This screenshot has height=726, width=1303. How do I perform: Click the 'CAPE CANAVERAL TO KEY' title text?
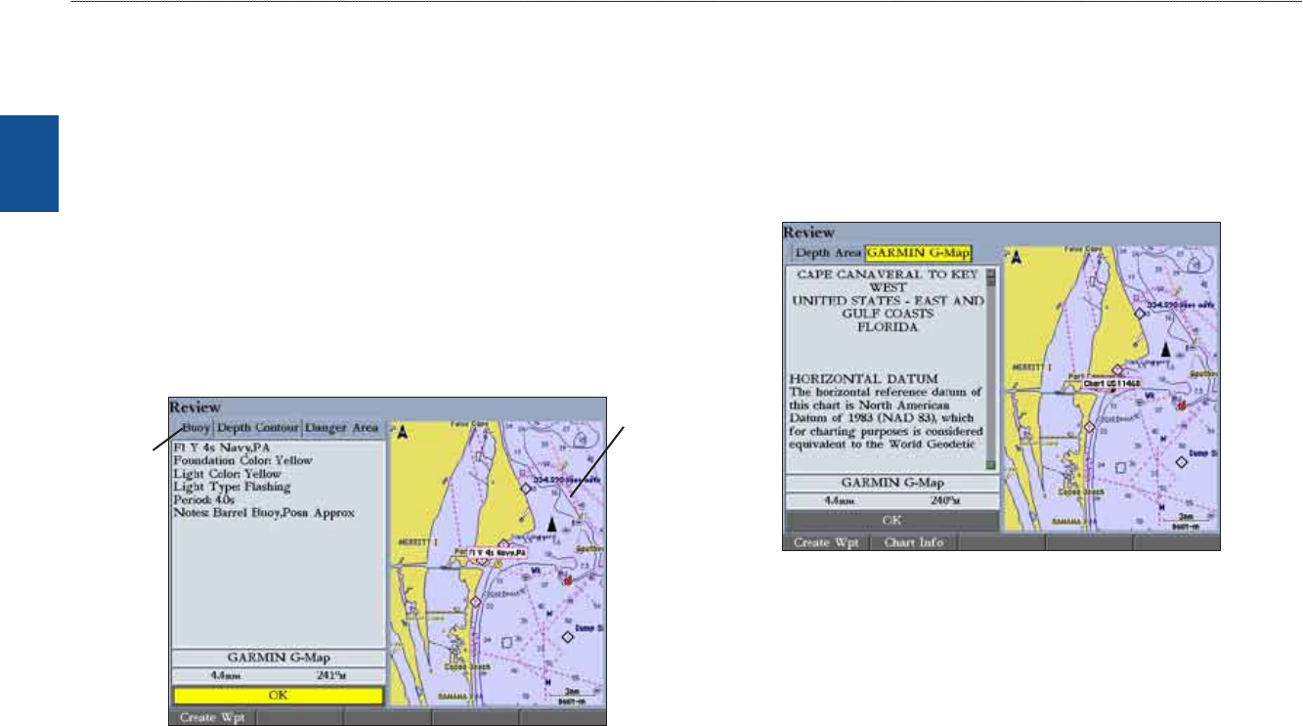(x=888, y=277)
